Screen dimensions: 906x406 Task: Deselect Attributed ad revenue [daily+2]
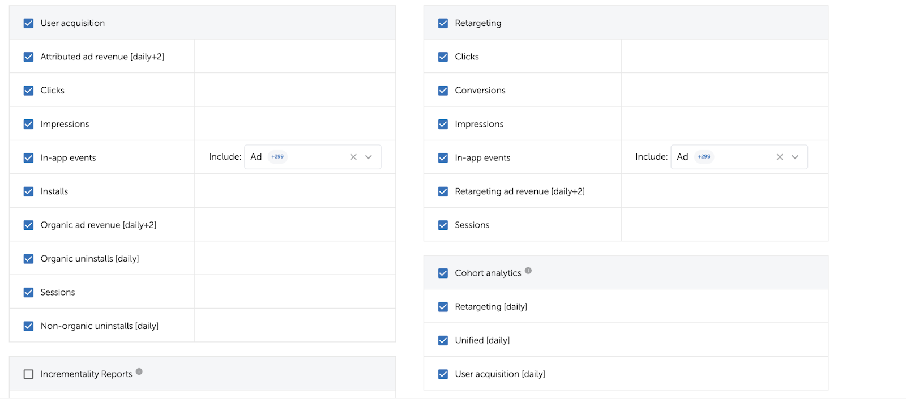point(28,57)
